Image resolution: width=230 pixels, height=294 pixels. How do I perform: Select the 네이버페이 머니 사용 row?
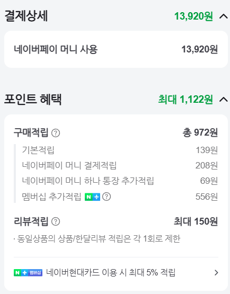116,49
